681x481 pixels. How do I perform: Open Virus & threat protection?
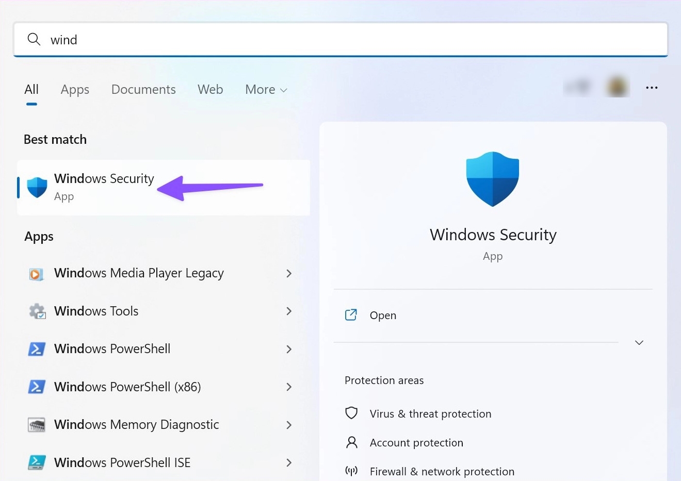[430, 413]
